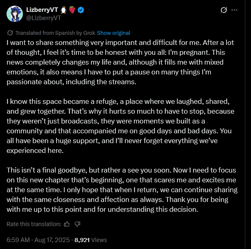The width and height of the screenshot is (251, 249).
Task: Click the penguin emoji next to the name
Action: click(63, 10)
